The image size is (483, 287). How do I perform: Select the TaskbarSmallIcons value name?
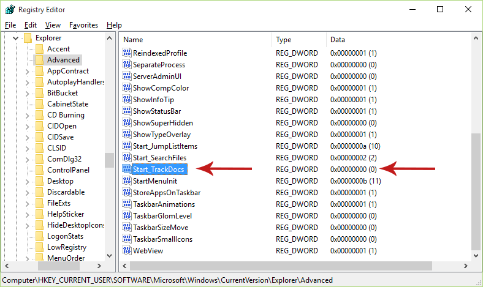coord(162,239)
